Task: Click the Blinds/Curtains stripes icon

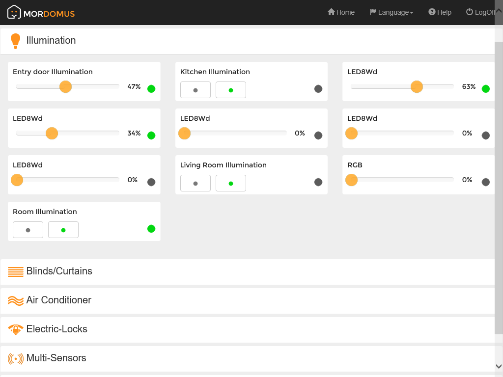Action: coord(16,271)
